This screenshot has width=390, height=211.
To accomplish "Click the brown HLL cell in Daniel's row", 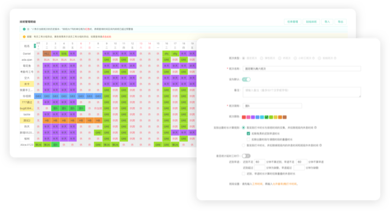I will (x=47, y=54).
